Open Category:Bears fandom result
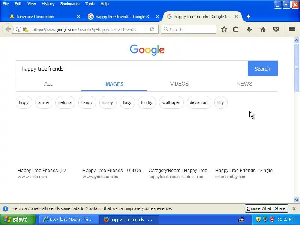Viewport: 300px width, 225px height. tap(180, 171)
